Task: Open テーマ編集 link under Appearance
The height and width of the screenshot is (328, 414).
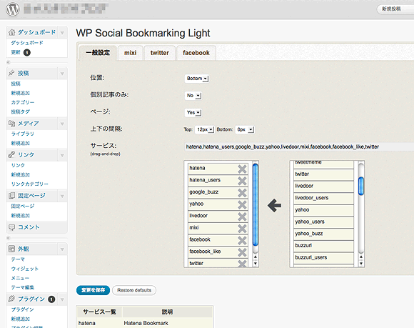Action: pyautogui.click(x=22, y=287)
